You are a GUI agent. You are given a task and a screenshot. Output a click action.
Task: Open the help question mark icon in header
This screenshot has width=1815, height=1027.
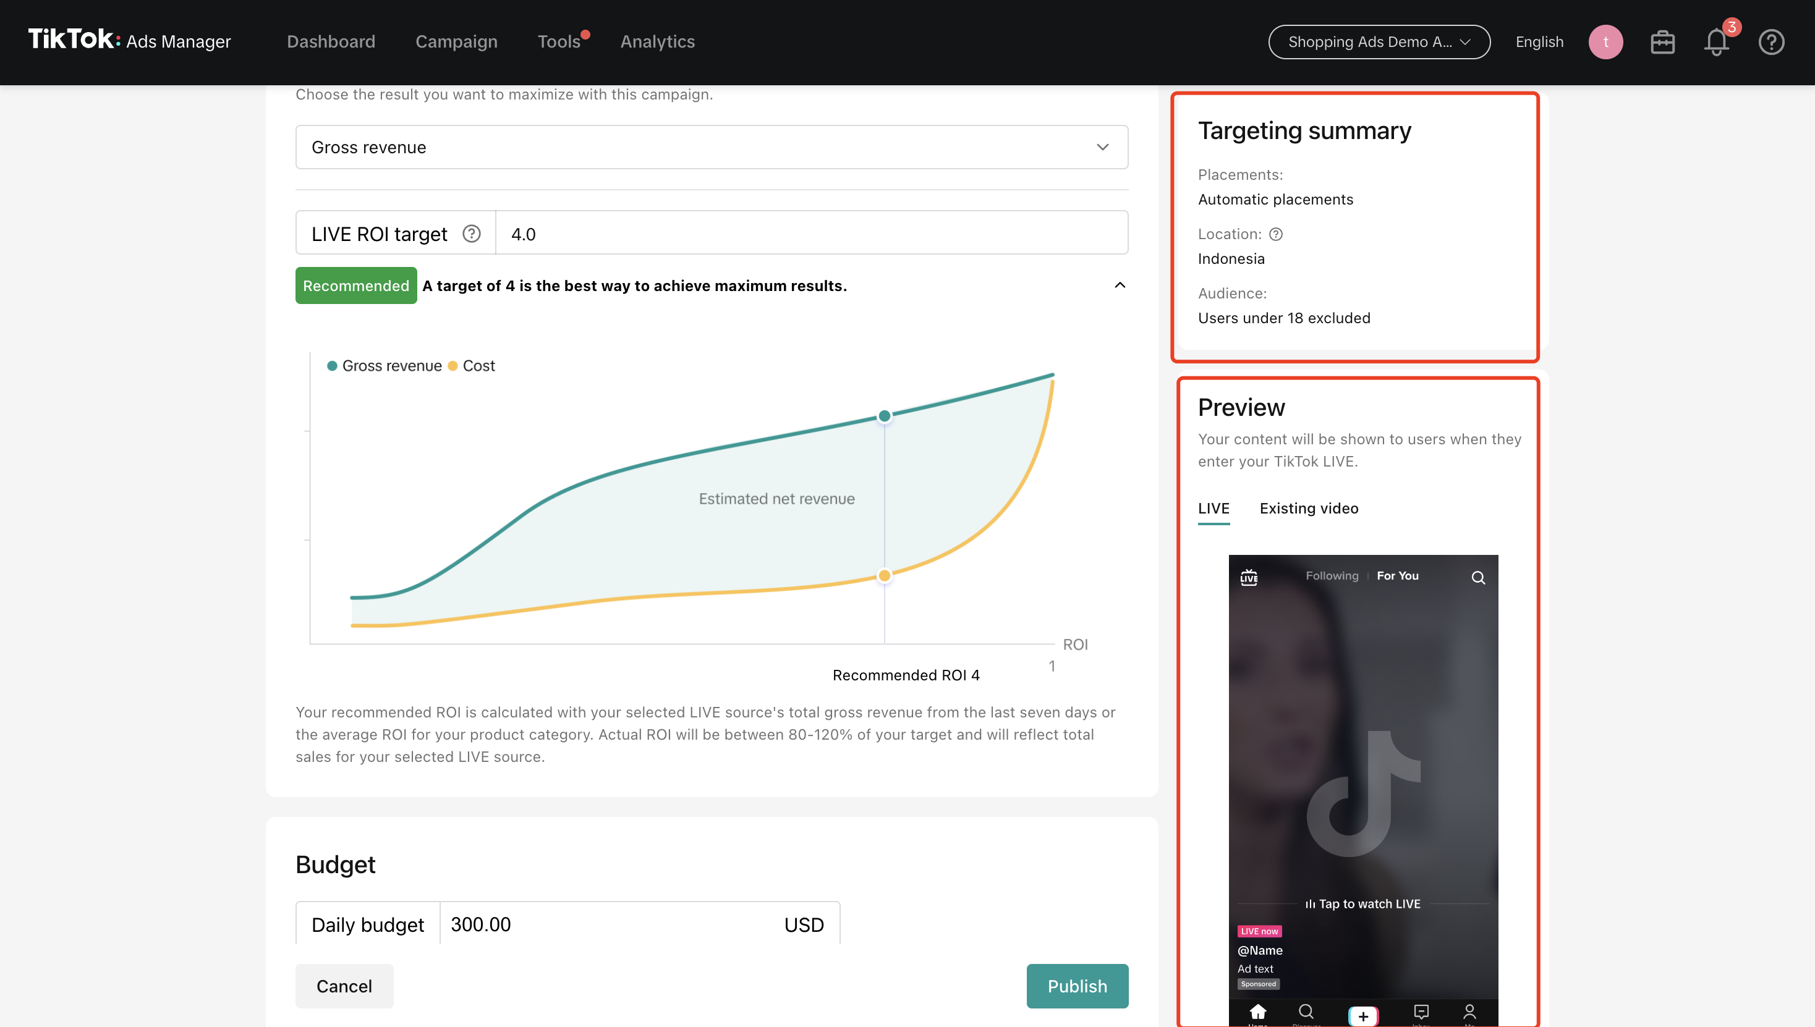coord(1771,42)
